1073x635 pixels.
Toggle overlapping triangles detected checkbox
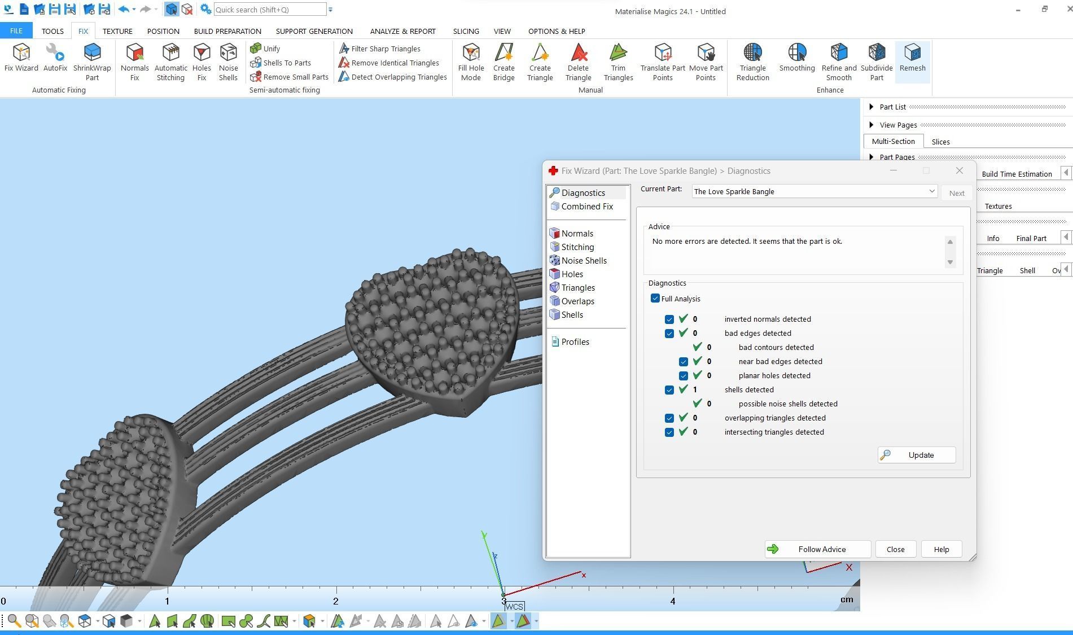669,418
